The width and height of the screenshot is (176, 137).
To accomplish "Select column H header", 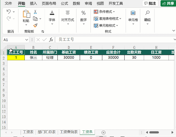I will pyautogui.click(x=156, y=47).
